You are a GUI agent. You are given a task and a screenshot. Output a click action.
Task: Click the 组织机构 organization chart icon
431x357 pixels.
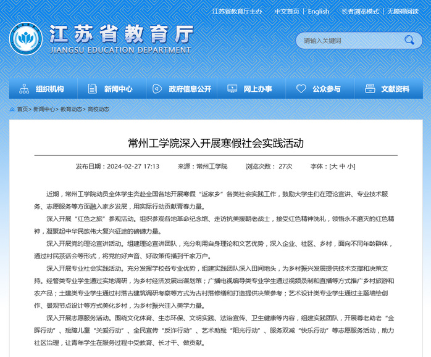coord(24,89)
